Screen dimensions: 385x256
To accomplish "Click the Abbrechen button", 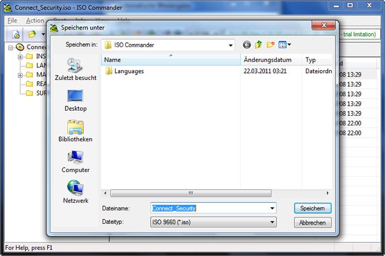I will [312, 223].
